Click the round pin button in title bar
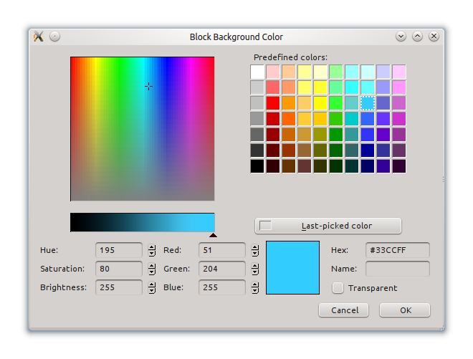Screen dimensions: 473x359 click(55, 37)
